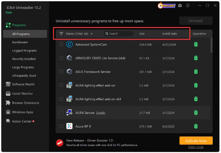Click the ASUS Framework Service program icon
Viewport: 221px width, 153px height.
tap(69, 72)
